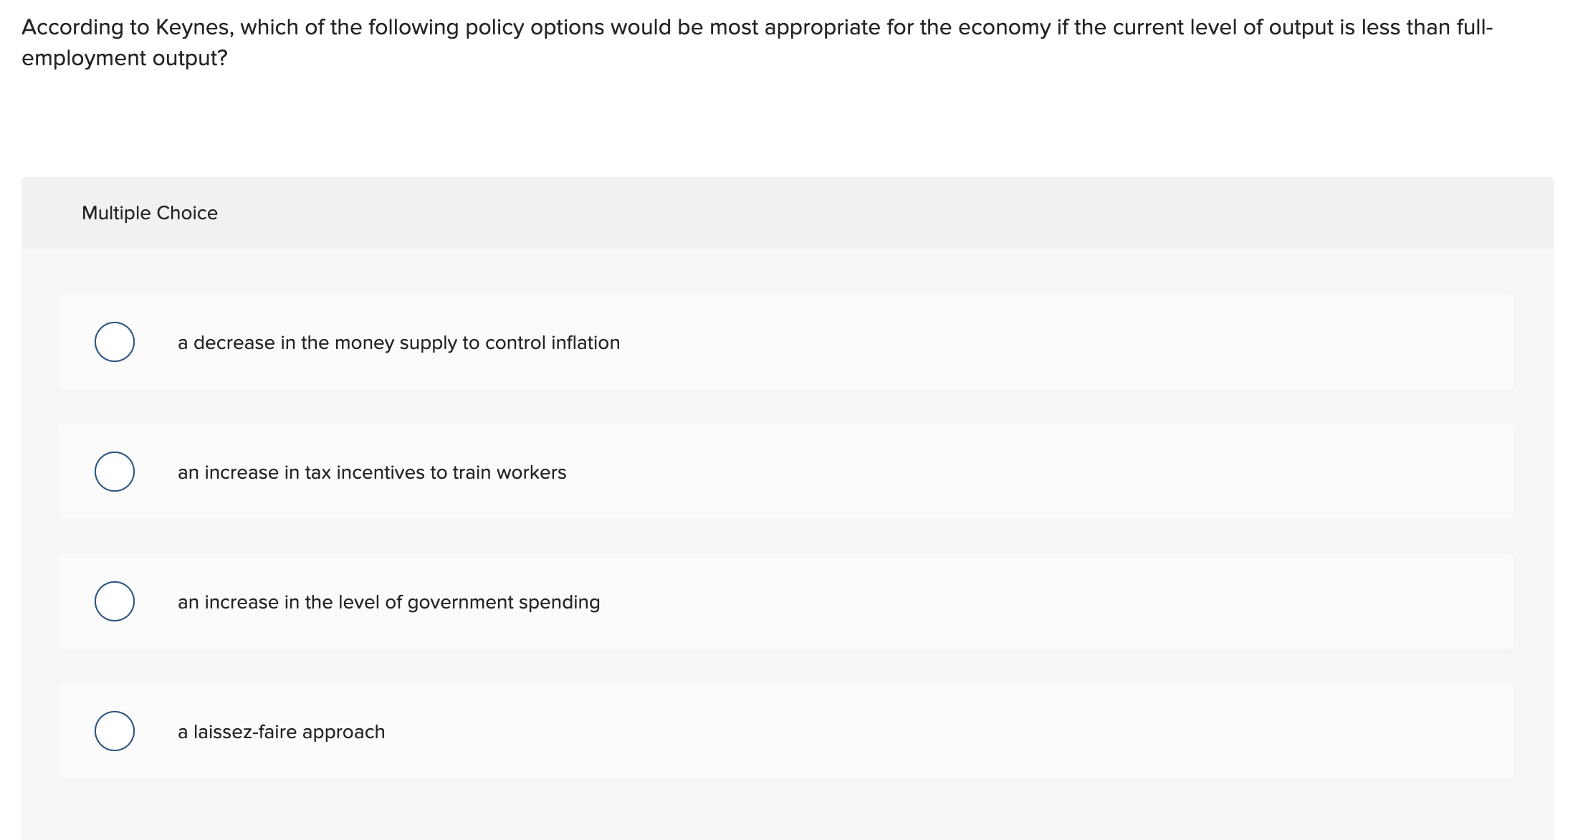Choose the laissez-faire approach answer

pos(281,731)
